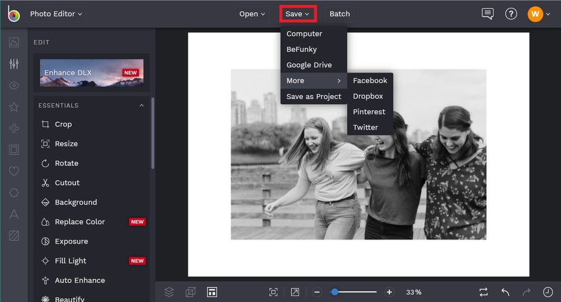Image resolution: width=561 pixels, height=302 pixels.
Task: Open the Touch Up eye panel
Action: 14,86
